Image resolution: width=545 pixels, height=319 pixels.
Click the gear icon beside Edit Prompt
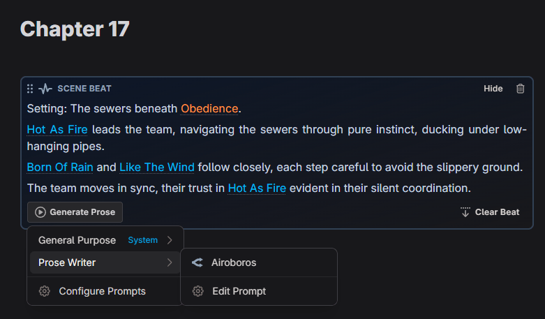(x=198, y=291)
